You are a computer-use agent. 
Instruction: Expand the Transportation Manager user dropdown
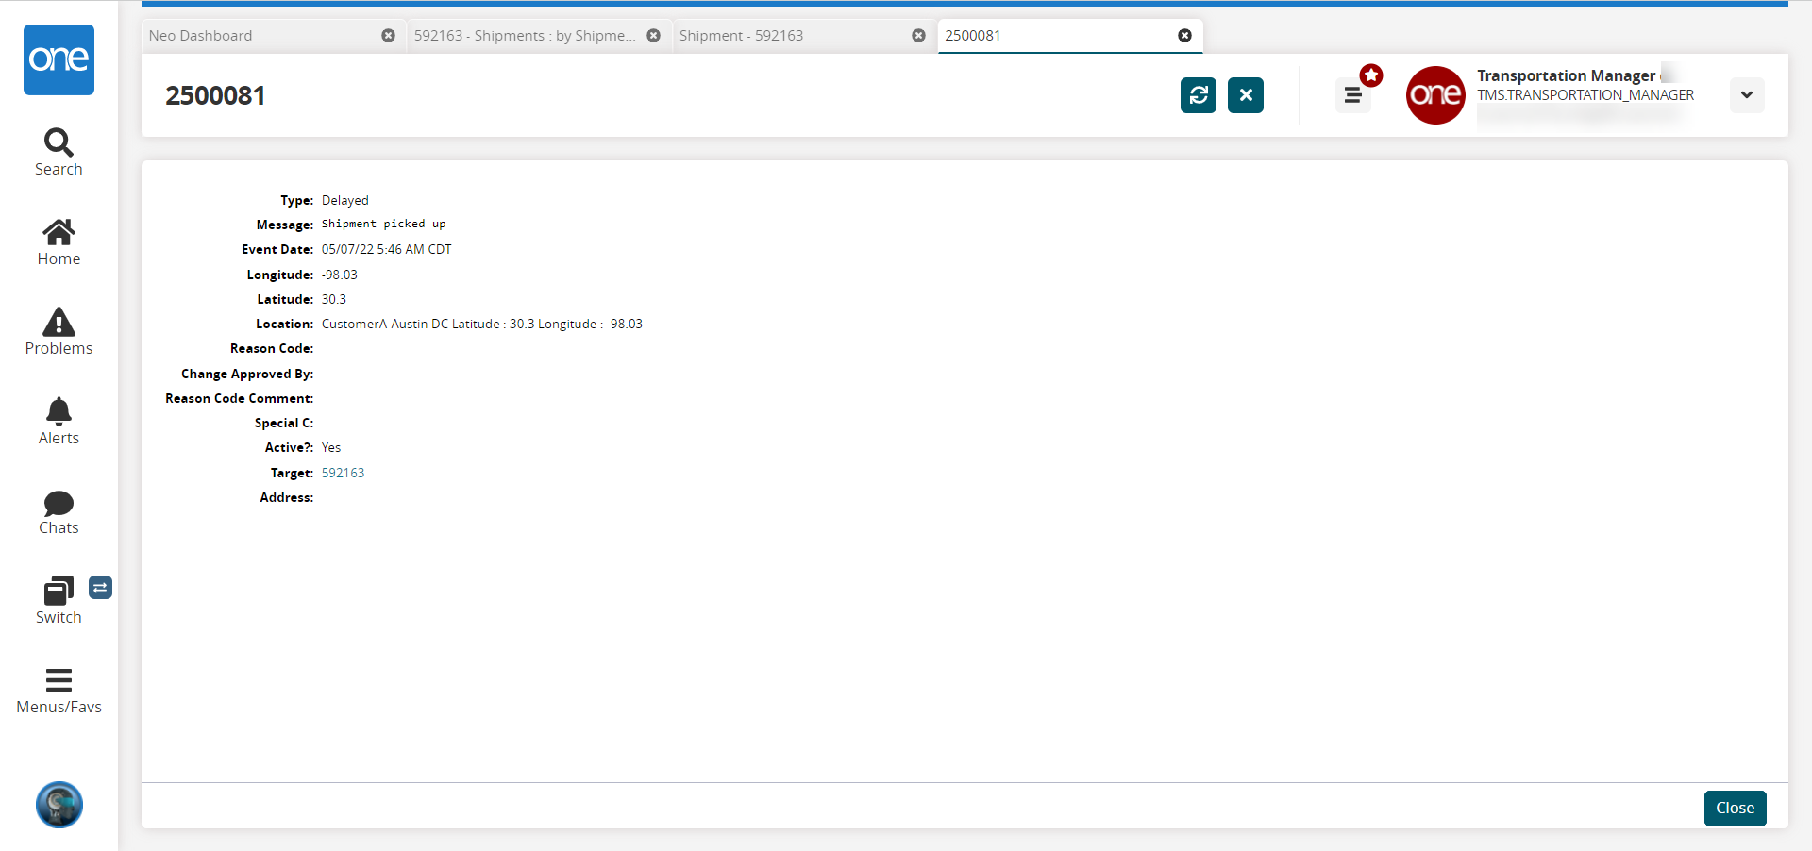tap(1747, 95)
